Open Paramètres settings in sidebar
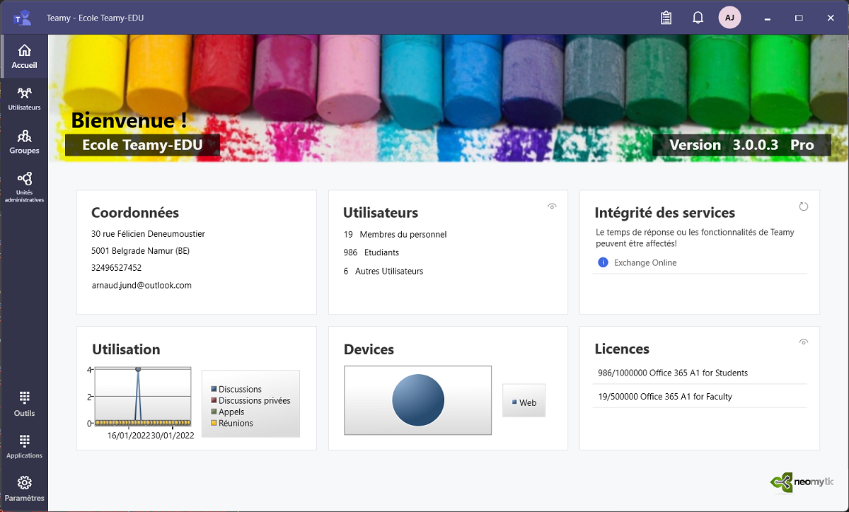The image size is (849, 512). 24,489
